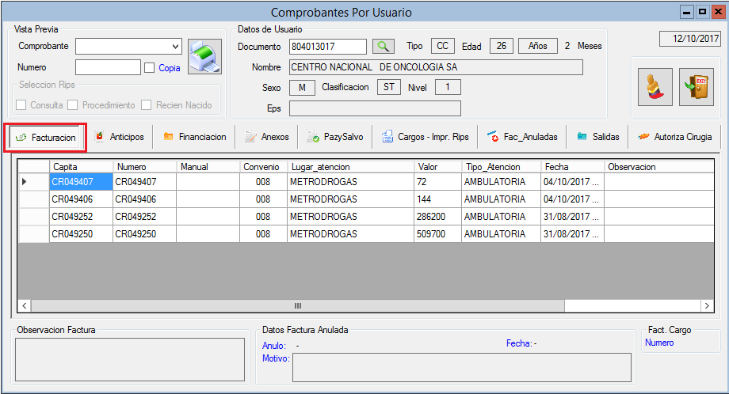Click right arrow of horizontal scrollbar

point(706,305)
